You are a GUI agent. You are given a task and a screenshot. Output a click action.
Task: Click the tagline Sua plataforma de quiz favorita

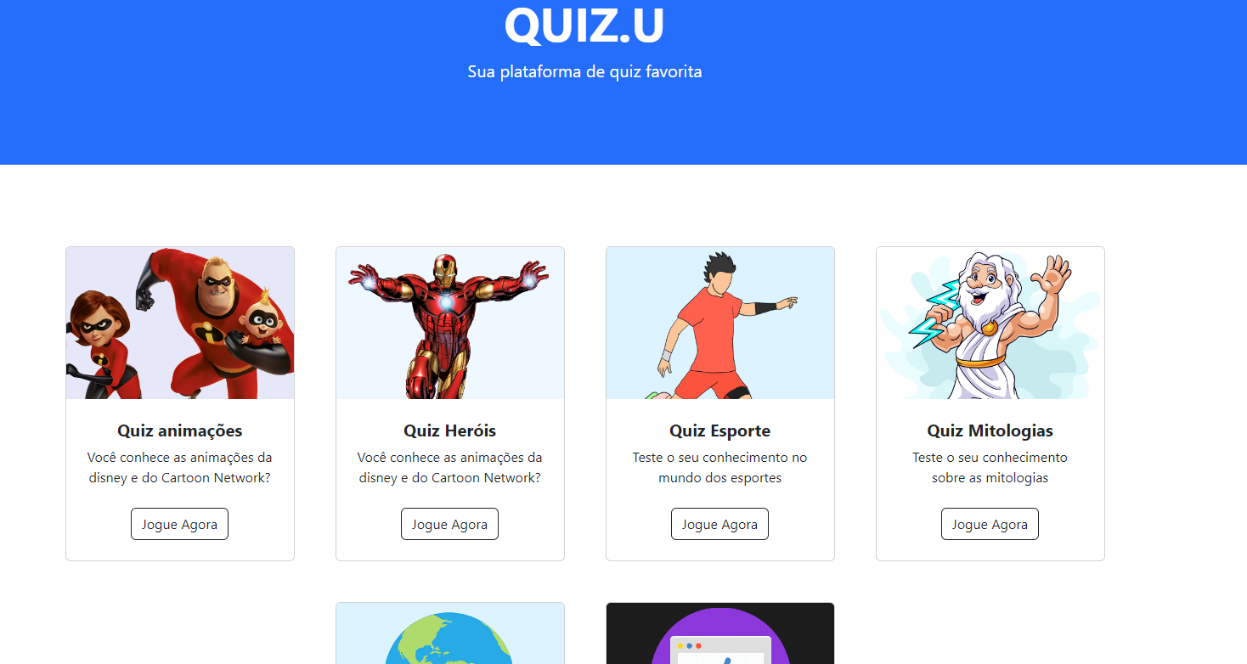(x=584, y=71)
